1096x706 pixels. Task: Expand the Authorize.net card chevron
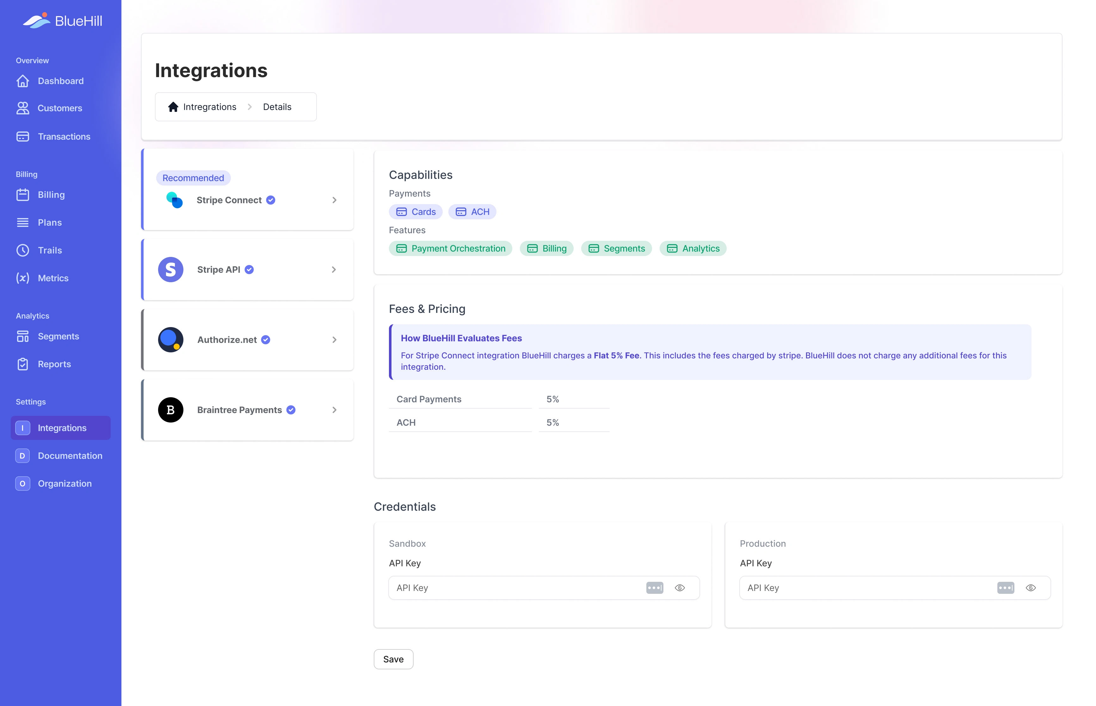(334, 340)
